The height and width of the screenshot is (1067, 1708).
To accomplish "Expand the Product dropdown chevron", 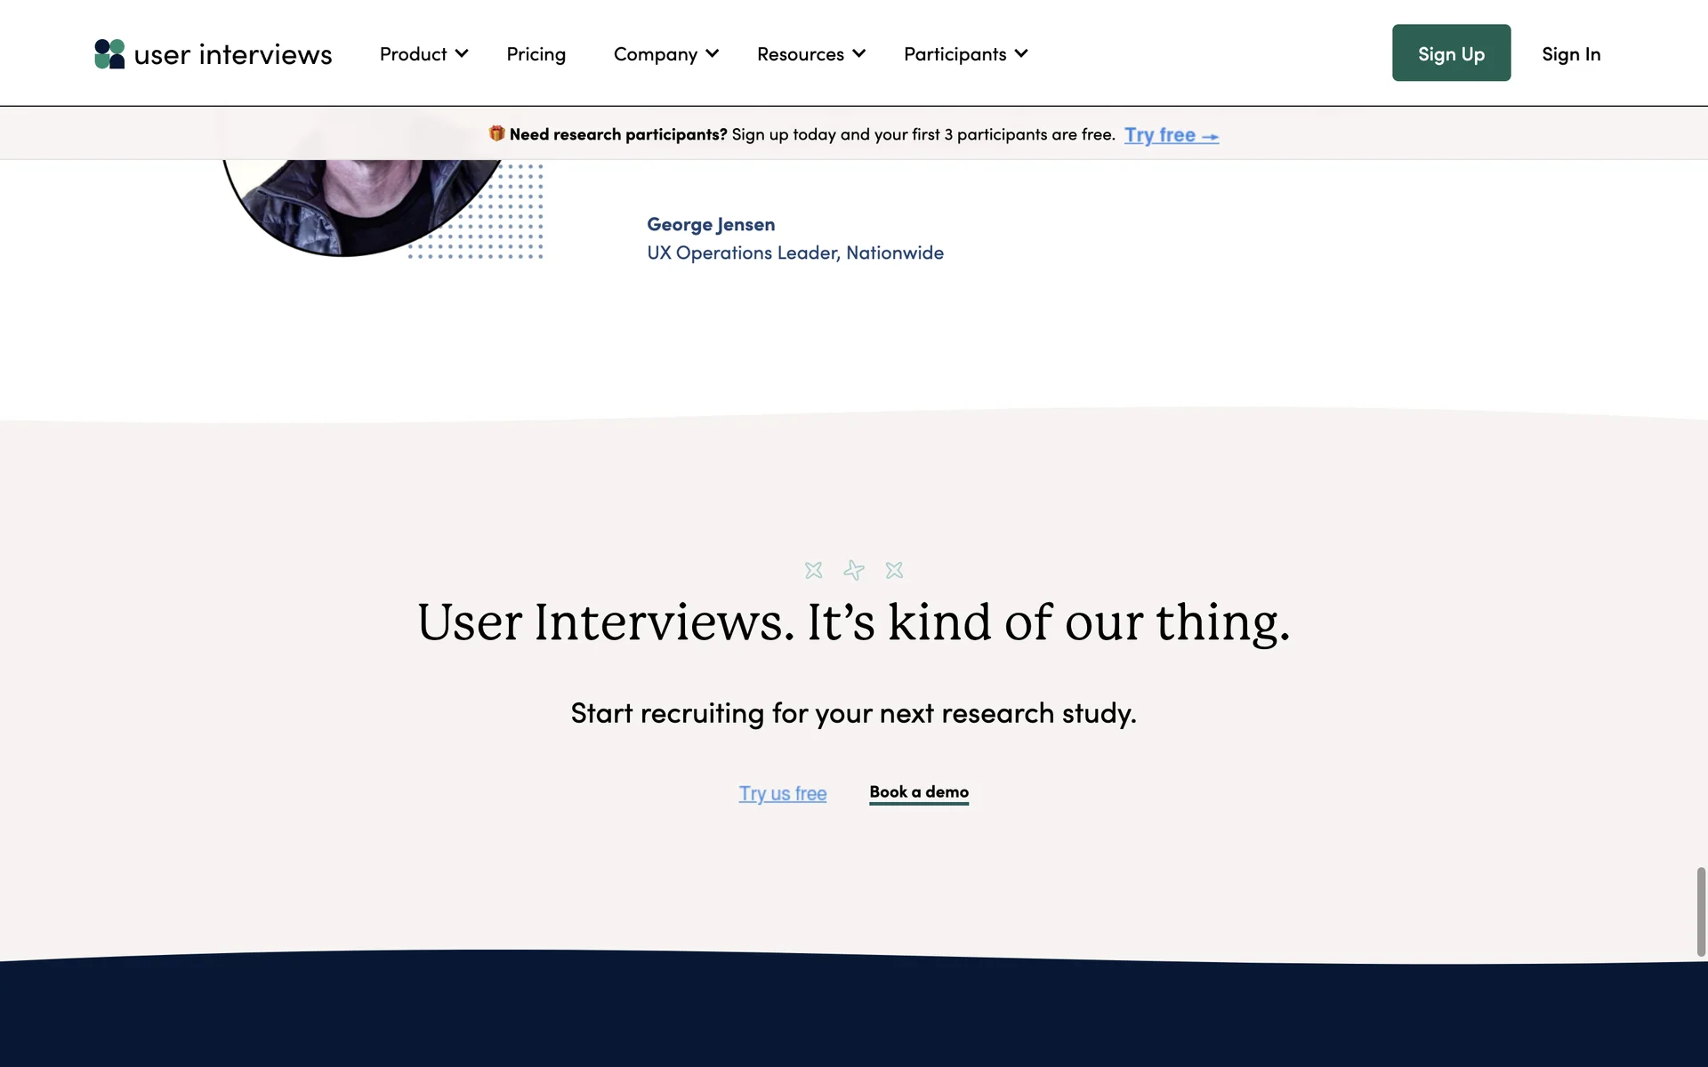I will [x=462, y=53].
